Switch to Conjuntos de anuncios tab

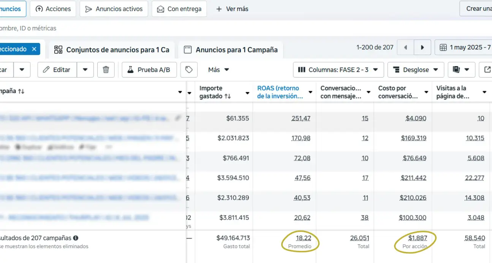tap(112, 50)
